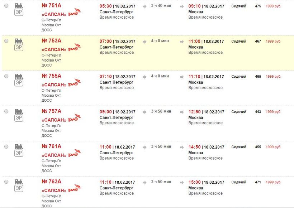Click the 09:00 departure time for train 757A
Viewport: 294px width, 208px height.
106,112
